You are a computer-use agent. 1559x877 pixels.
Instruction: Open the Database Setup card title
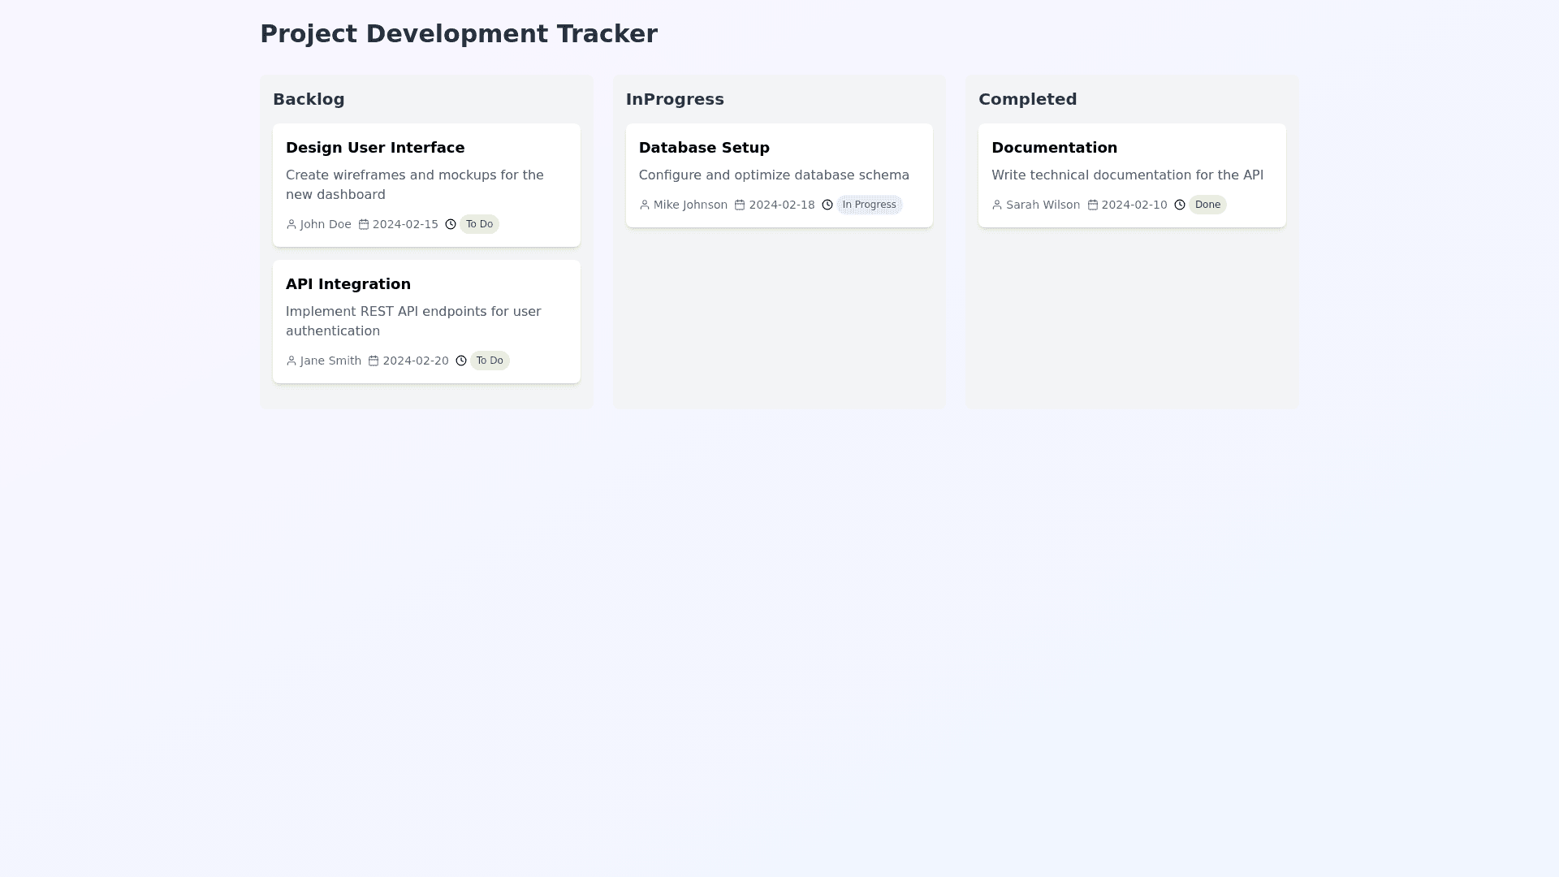(x=704, y=148)
